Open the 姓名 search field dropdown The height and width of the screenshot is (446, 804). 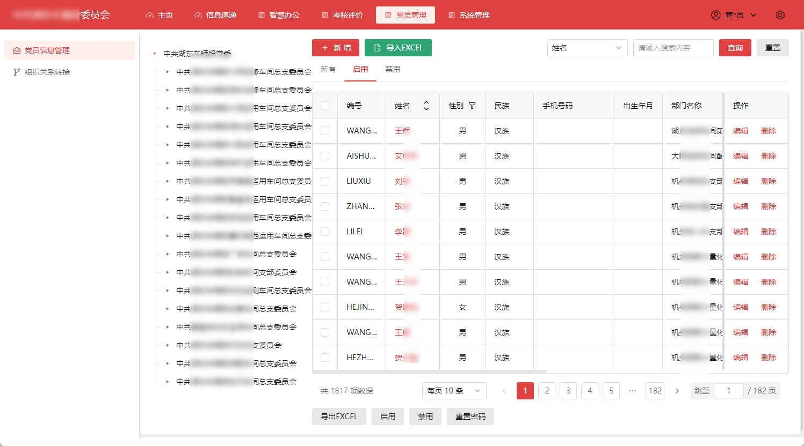tap(588, 48)
